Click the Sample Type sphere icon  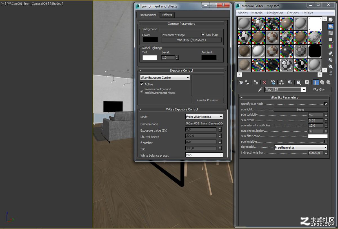tap(331, 20)
